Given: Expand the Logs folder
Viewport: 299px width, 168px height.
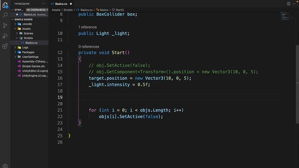Looking at the screenshot, I should click(x=15, y=48).
